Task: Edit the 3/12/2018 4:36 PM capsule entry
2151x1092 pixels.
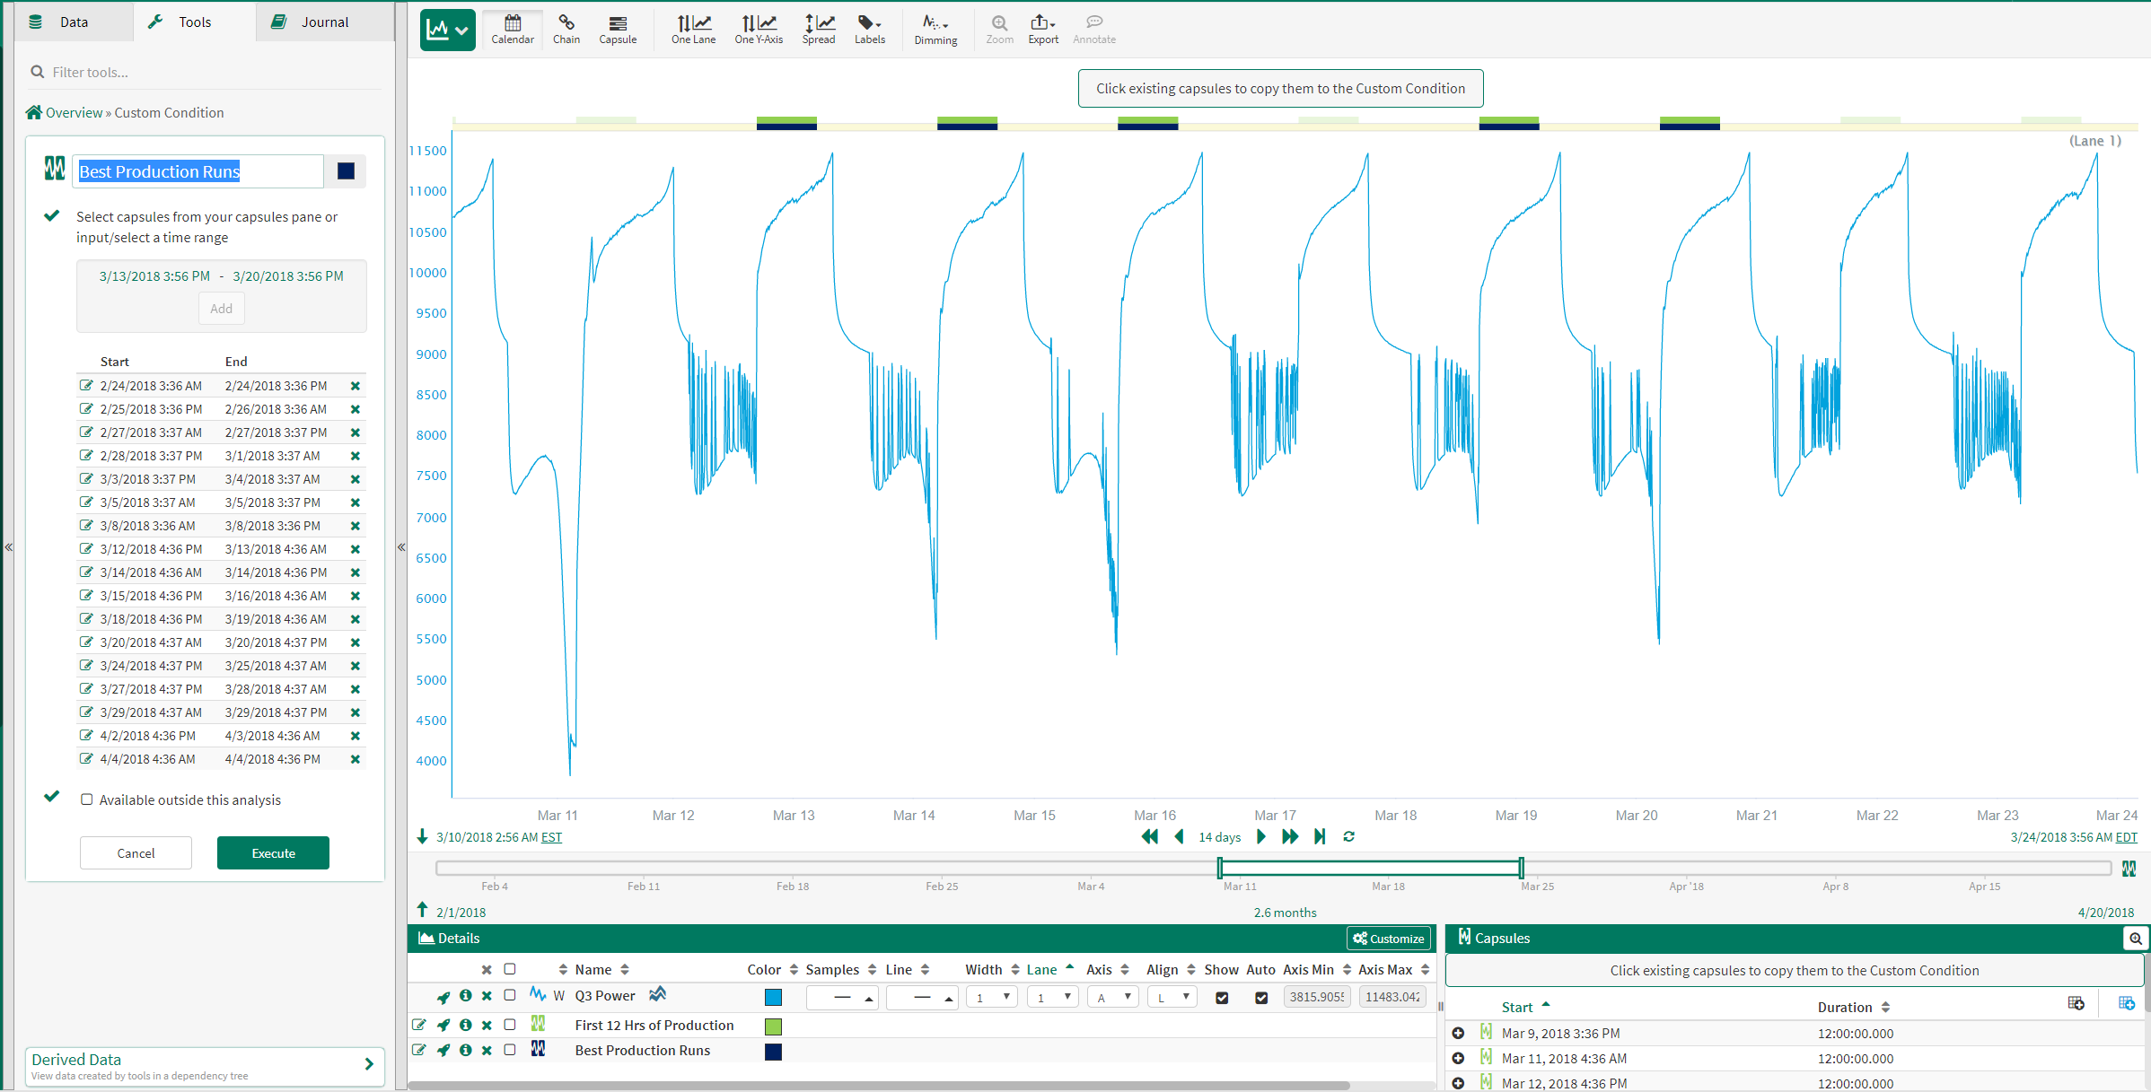Action: tap(86, 548)
